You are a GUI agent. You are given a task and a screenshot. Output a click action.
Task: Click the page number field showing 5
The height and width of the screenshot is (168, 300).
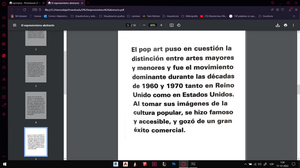pyautogui.click(x=128, y=25)
